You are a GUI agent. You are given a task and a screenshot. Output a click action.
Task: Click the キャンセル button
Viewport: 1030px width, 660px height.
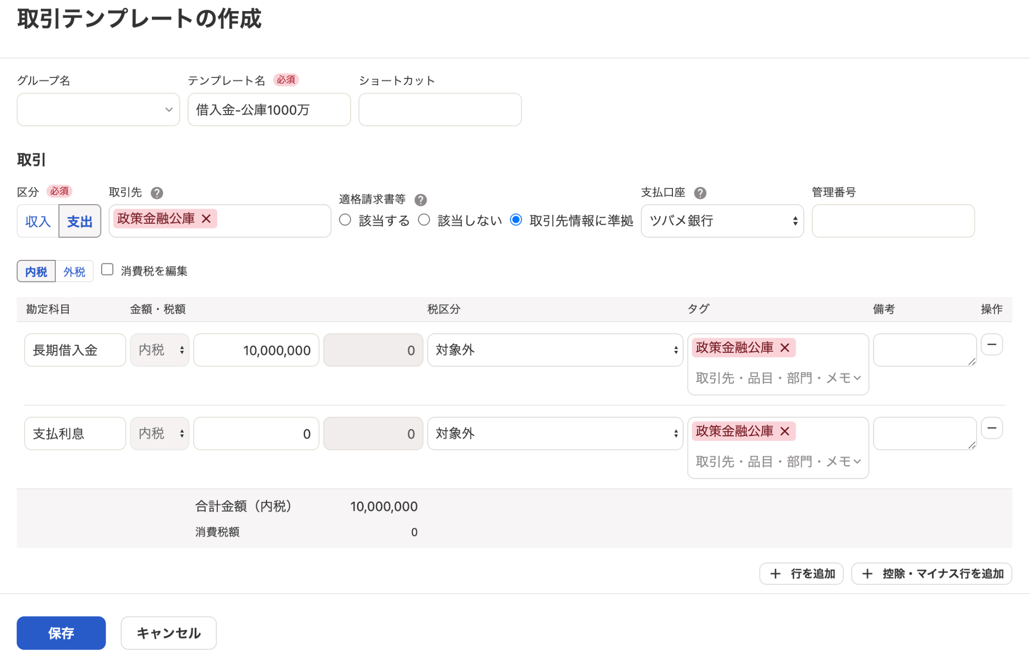(168, 633)
